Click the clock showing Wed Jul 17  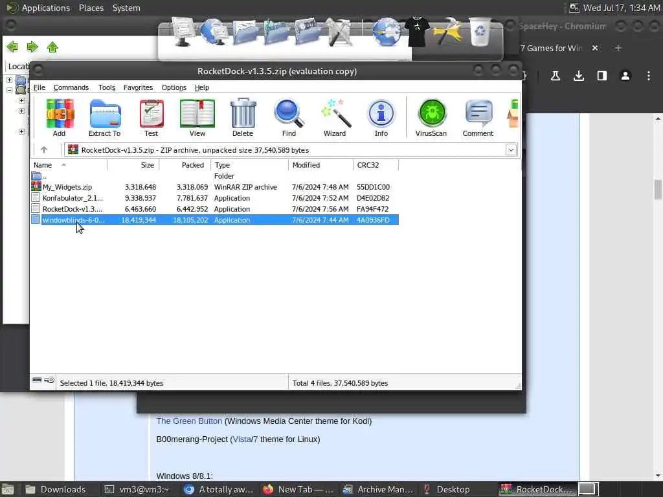tap(621, 8)
